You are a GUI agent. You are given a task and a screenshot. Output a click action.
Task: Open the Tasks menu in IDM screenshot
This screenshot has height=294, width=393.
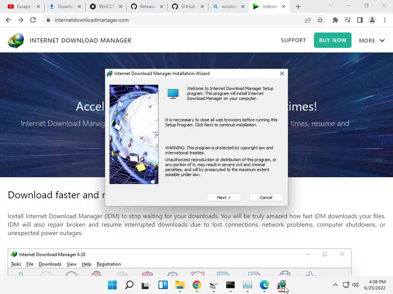16,264
